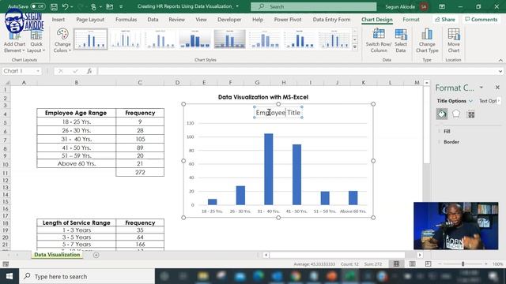Toggle the AutoSave switch
The height and width of the screenshot is (284, 506).
(x=38, y=6)
